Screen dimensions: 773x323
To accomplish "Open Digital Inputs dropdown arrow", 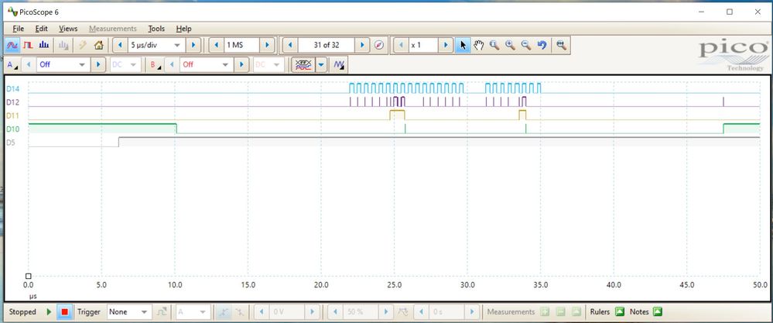I will pyautogui.click(x=321, y=64).
